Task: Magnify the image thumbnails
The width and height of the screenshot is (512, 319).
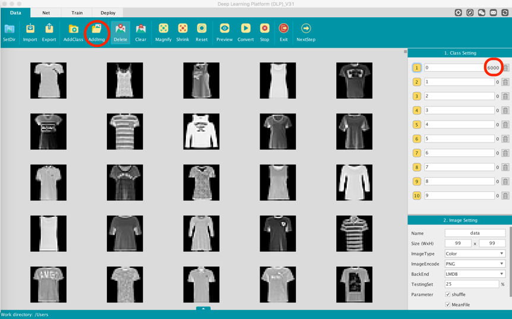Action: click(163, 29)
